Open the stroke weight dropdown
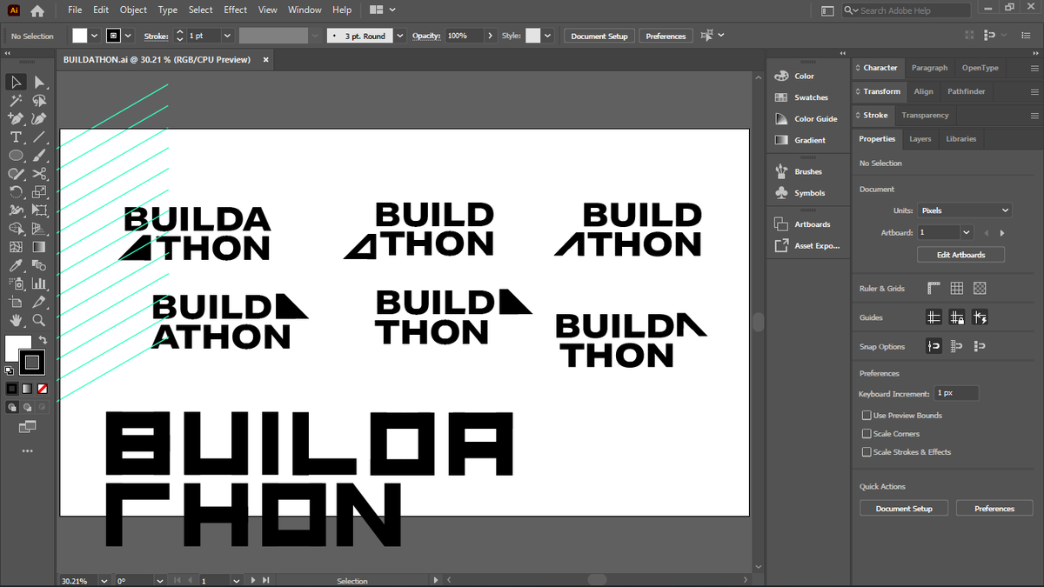 [x=227, y=36]
